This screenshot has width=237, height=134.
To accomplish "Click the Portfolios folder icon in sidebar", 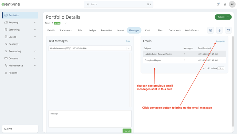I will click(x=6, y=15).
